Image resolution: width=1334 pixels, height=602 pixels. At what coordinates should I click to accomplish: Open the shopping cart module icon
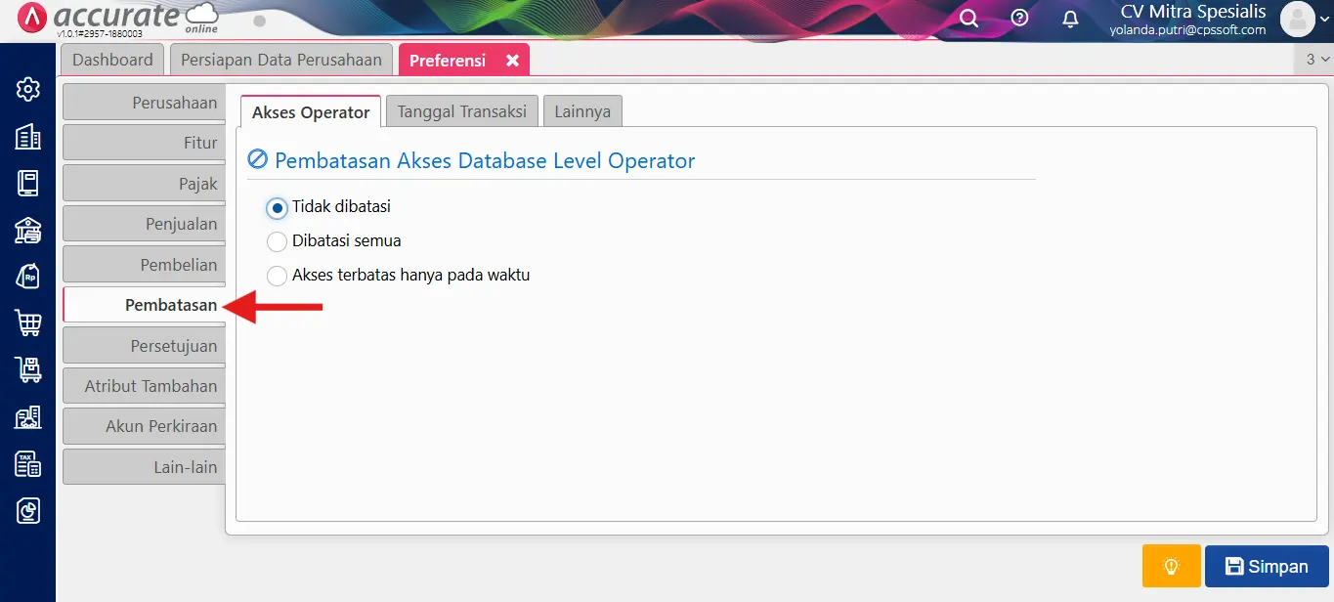pyautogui.click(x=27, y=322)
